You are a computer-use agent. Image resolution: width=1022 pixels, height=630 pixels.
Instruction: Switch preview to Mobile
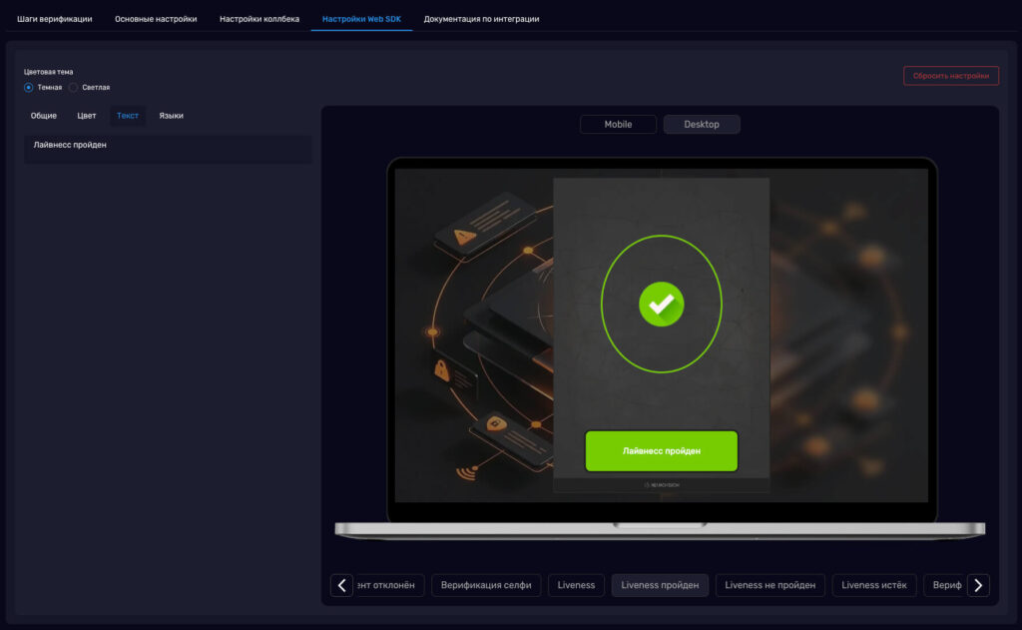pos(618,124)
